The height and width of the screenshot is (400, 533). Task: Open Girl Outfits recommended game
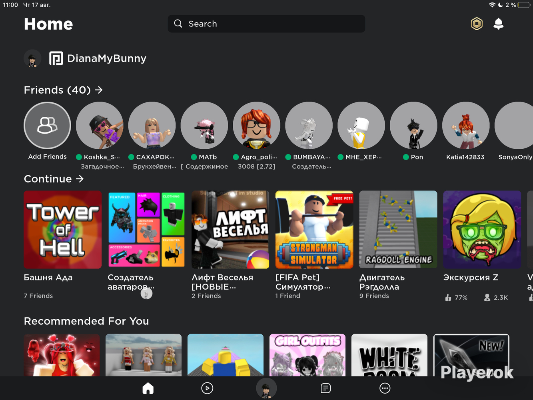coord(307,355)
